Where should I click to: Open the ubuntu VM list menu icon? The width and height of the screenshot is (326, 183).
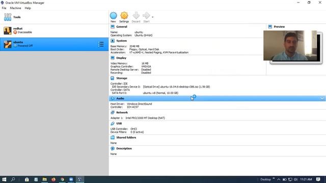pos(101,44)
